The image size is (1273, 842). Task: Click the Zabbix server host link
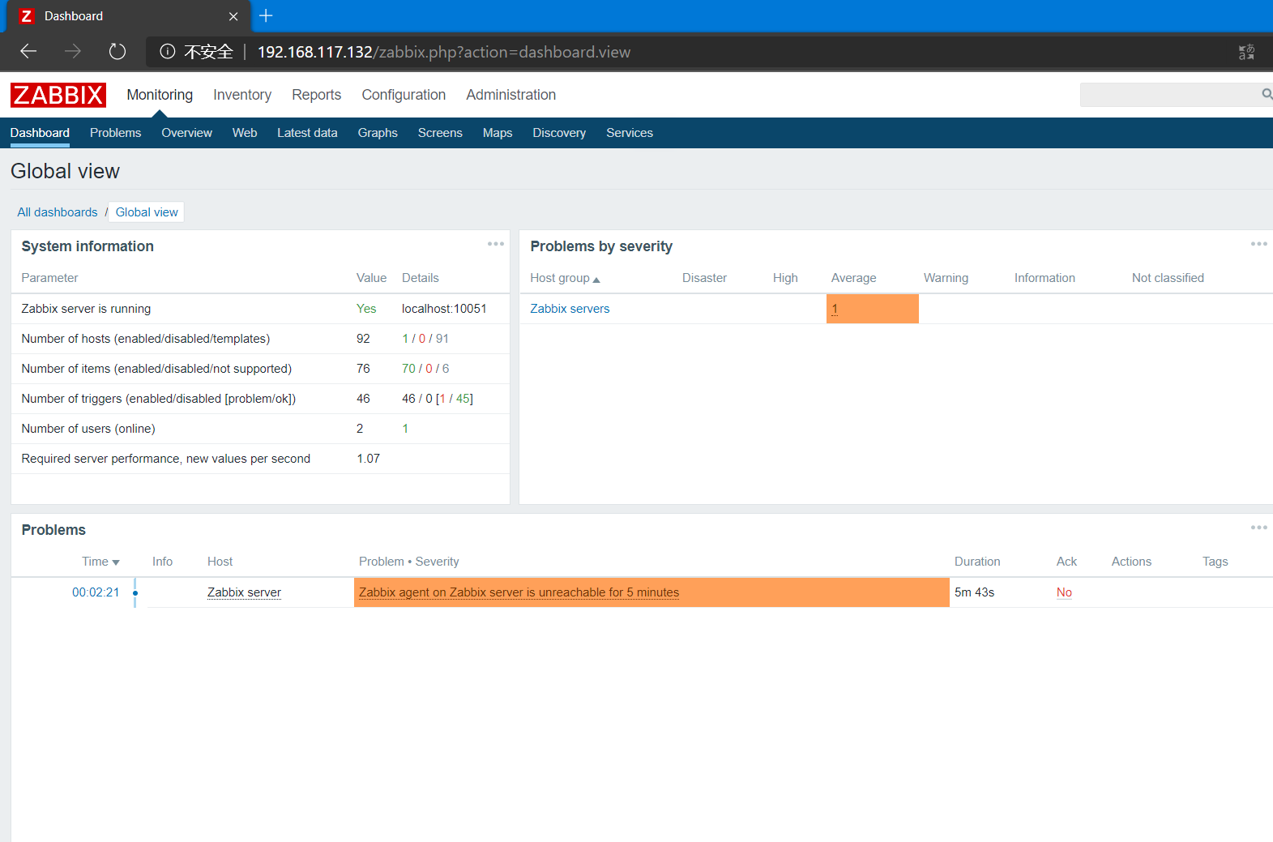point(244,592)
